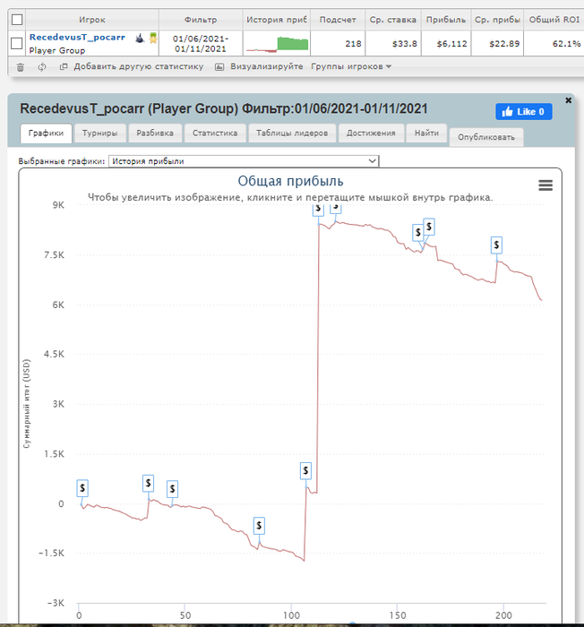The width and height of the screenshot is (584, 627).
Task: Click the $ marker near tournament 44
Action: (172, 489)
